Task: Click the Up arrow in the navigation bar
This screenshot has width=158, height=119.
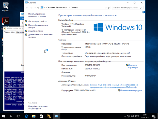Action: [x=38, y=8]
